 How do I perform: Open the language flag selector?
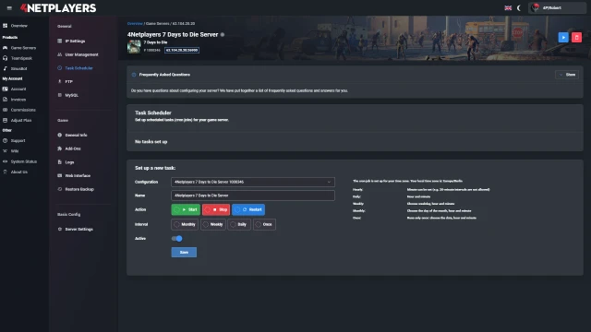pyautogui.click(x=508, y=8)
